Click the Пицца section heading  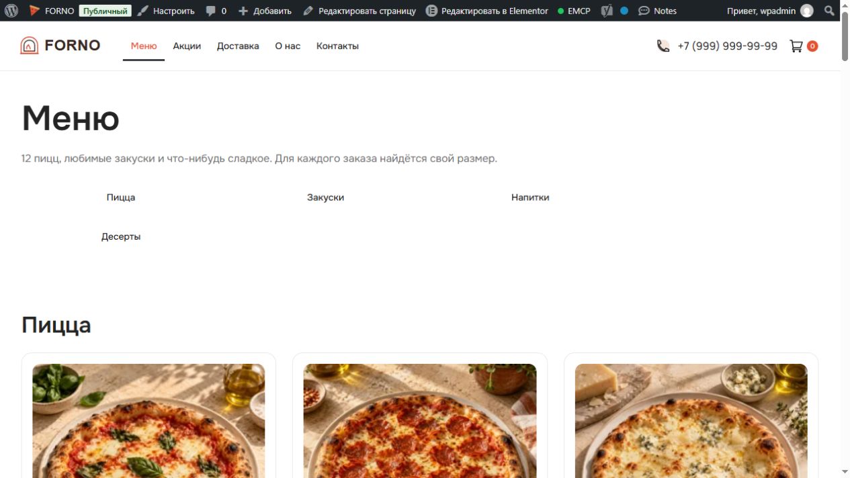tap(56, 325)
